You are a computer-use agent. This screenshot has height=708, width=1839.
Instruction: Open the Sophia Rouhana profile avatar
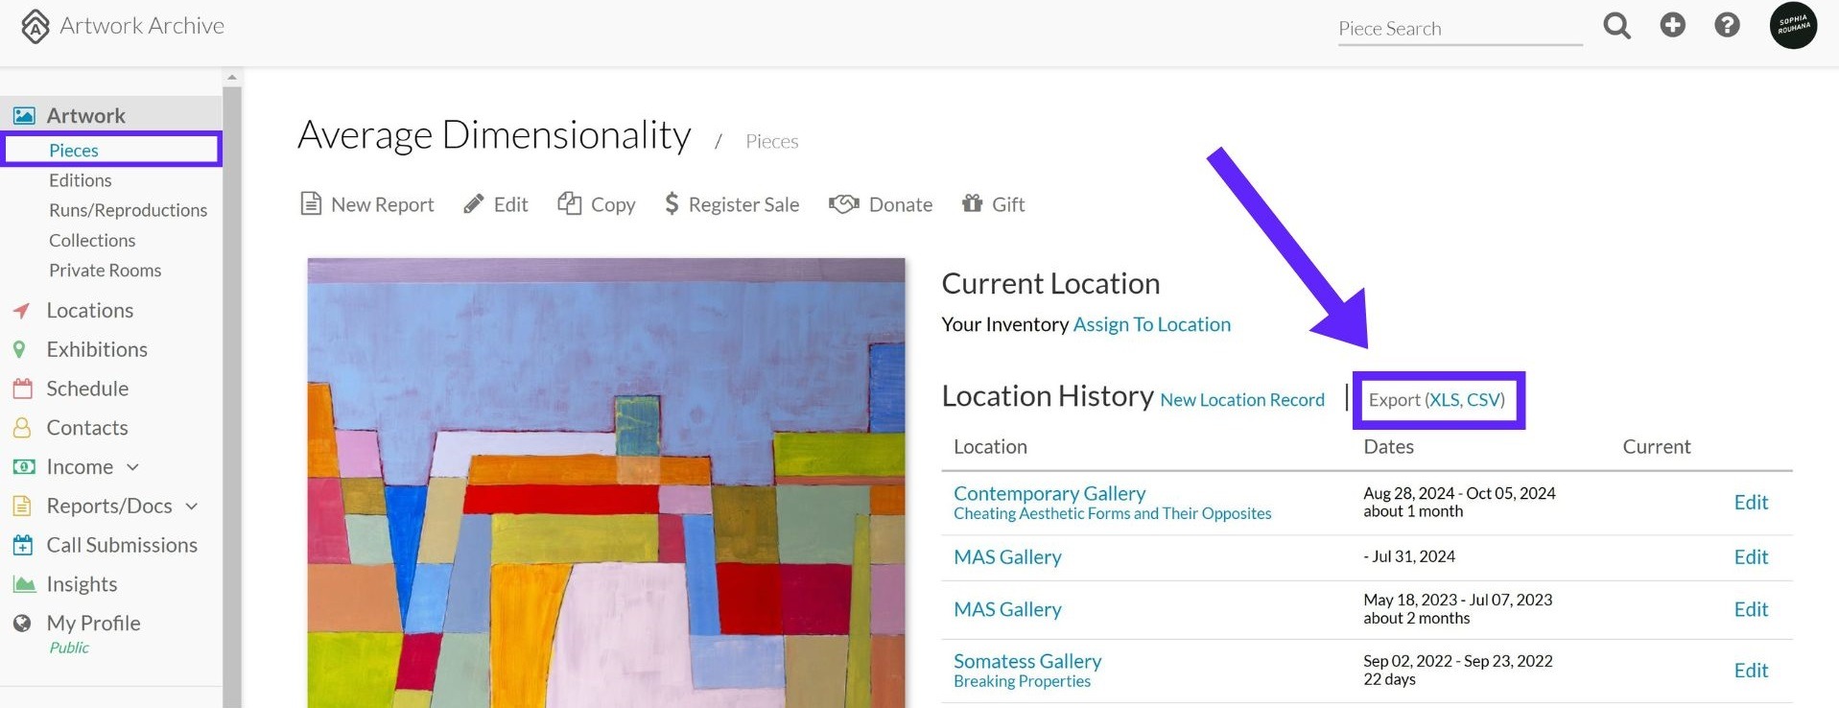pos(1793,26)
